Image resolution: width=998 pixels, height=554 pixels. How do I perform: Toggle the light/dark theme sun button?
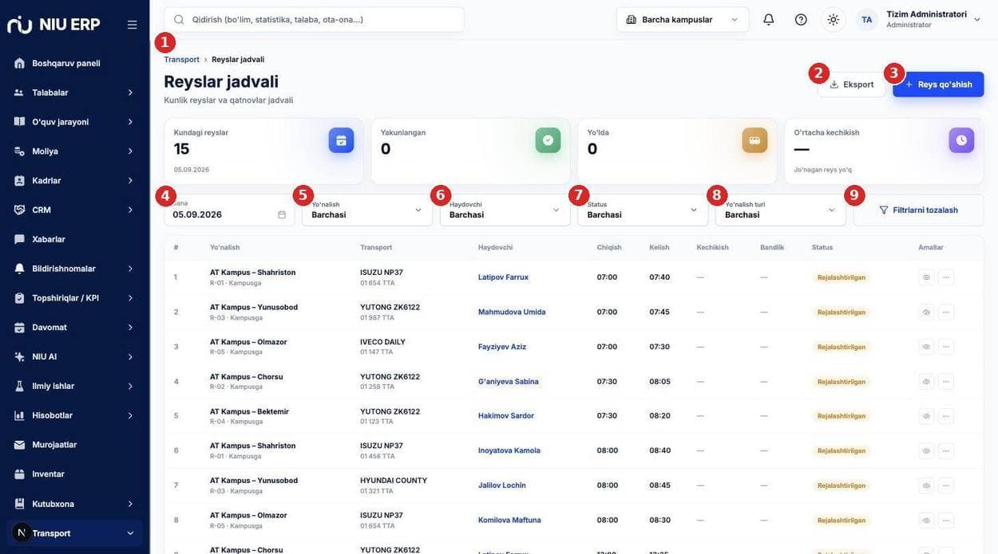[x=834, y=19]
